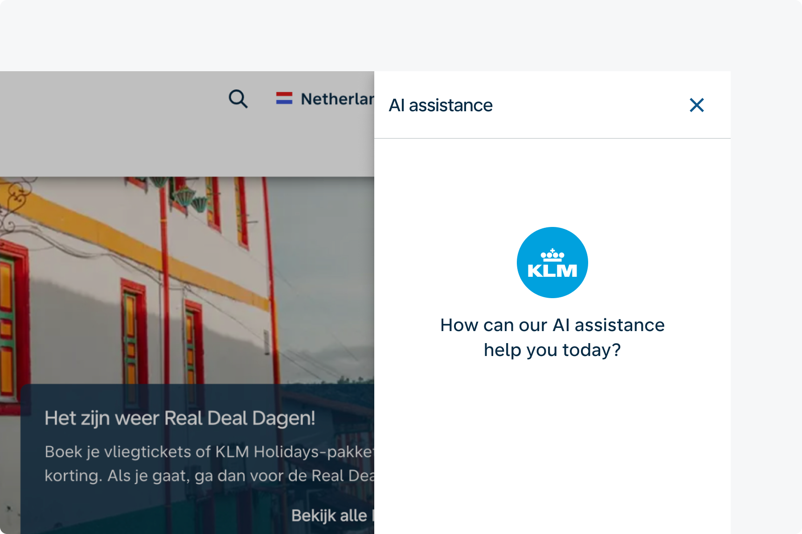Click the AI assistance panel title
This screenshot has width=802, height=534.
coord(441,105)
